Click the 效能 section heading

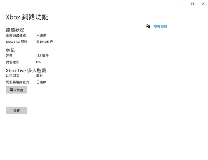10,50
